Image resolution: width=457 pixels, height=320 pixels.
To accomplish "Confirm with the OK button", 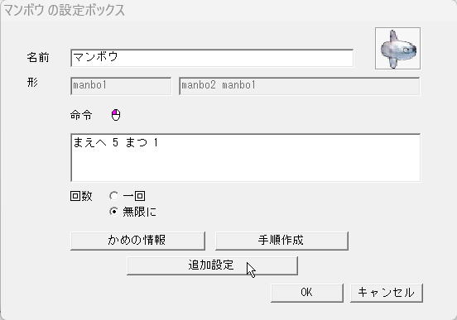I will pyautogui.click(x=307, y=293).
